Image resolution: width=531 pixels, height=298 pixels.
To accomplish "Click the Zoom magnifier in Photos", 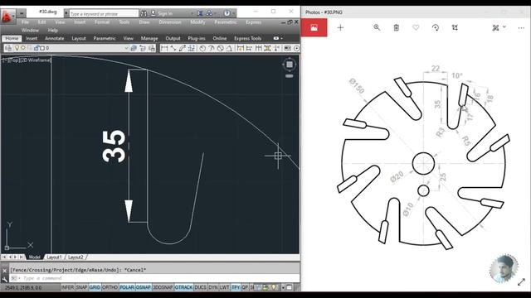I will [x=377, y=27].
